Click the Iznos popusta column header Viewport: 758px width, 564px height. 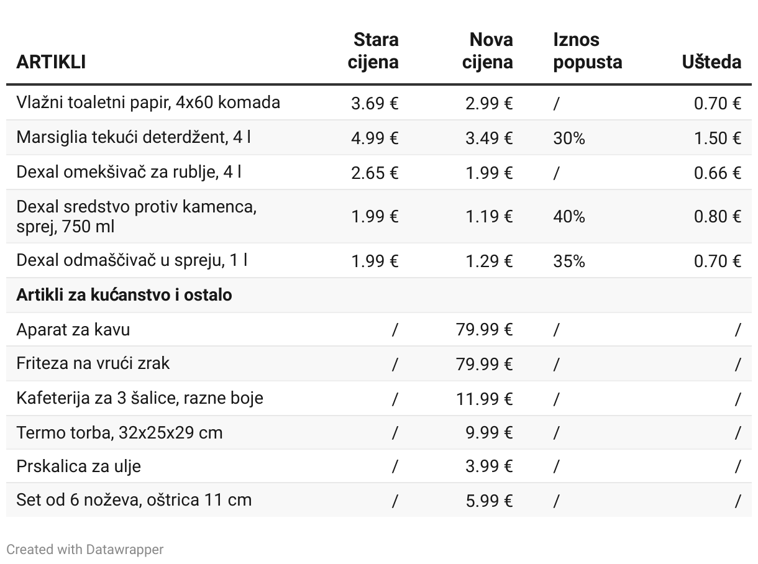(587, 51)
